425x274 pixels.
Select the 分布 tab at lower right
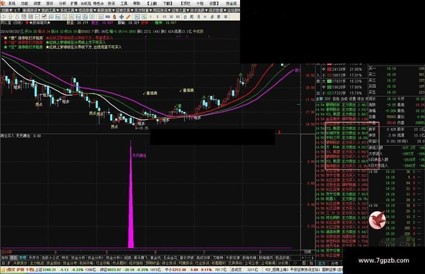pyautogui.click(x=334, y=263)
